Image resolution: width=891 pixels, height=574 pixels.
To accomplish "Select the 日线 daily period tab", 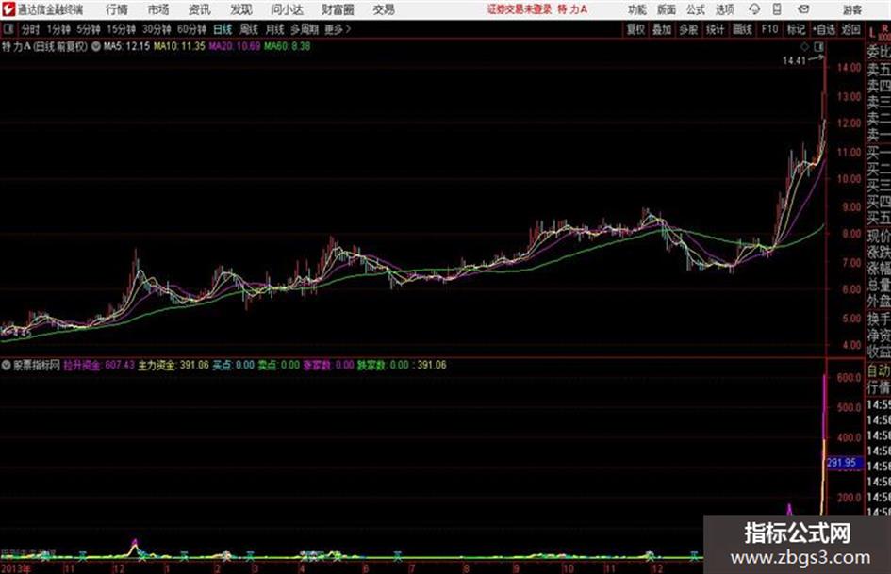I will coord(223,29).
